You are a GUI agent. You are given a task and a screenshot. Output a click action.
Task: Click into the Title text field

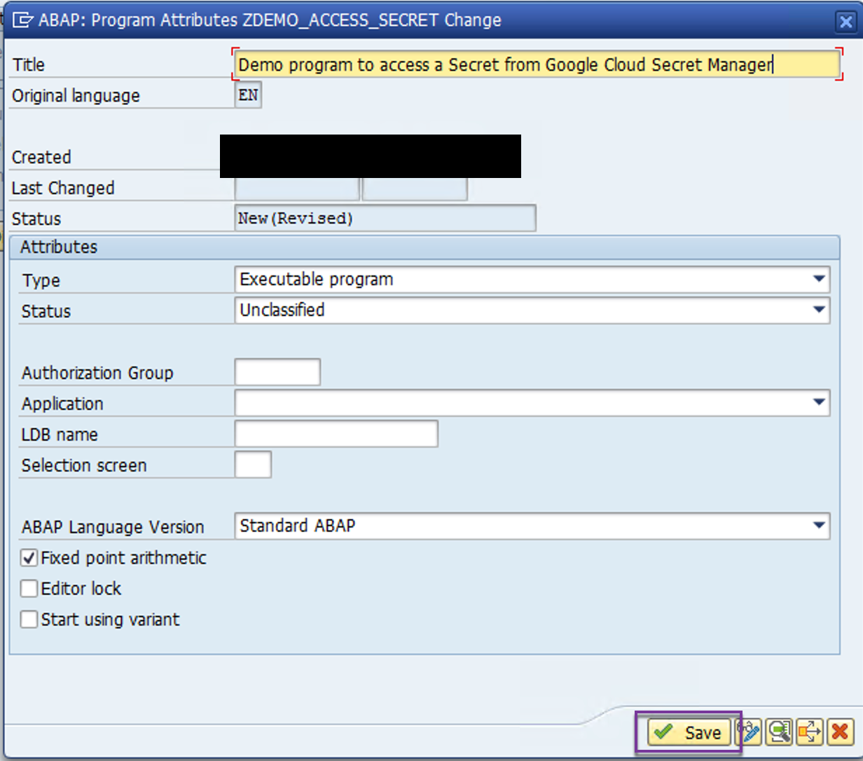(x=536, y=64)
